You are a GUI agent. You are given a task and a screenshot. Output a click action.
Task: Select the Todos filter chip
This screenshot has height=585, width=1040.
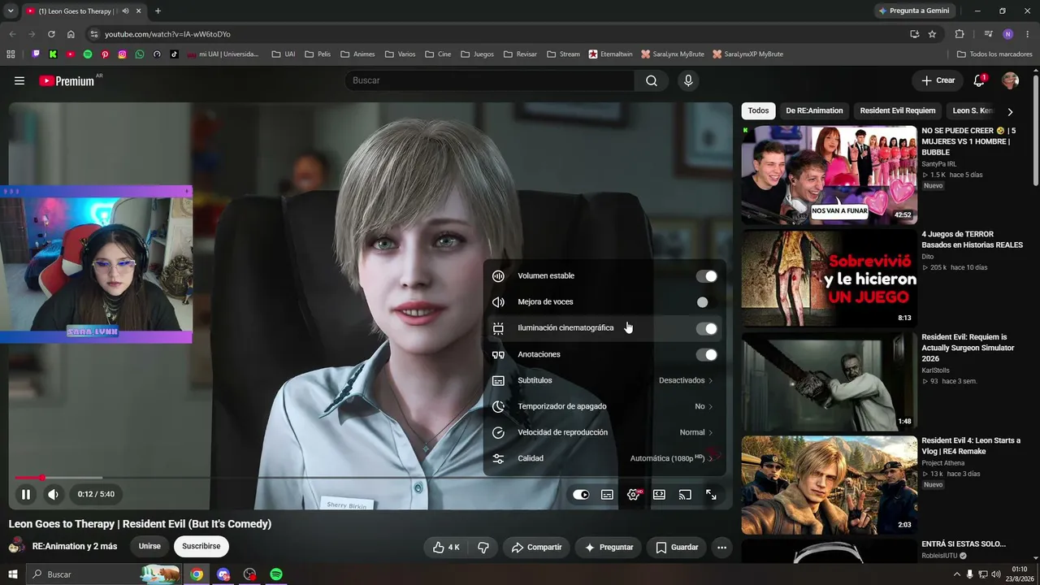coord(758,110)
